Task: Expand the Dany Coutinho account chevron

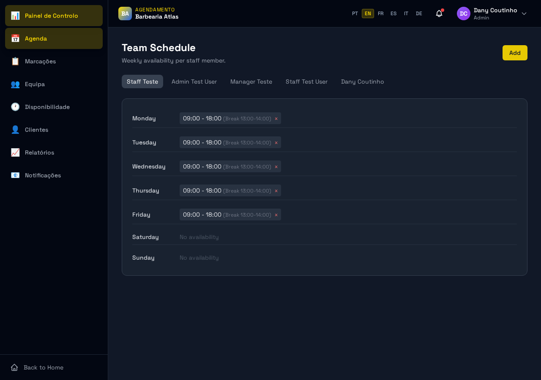Action: [524, 14]
